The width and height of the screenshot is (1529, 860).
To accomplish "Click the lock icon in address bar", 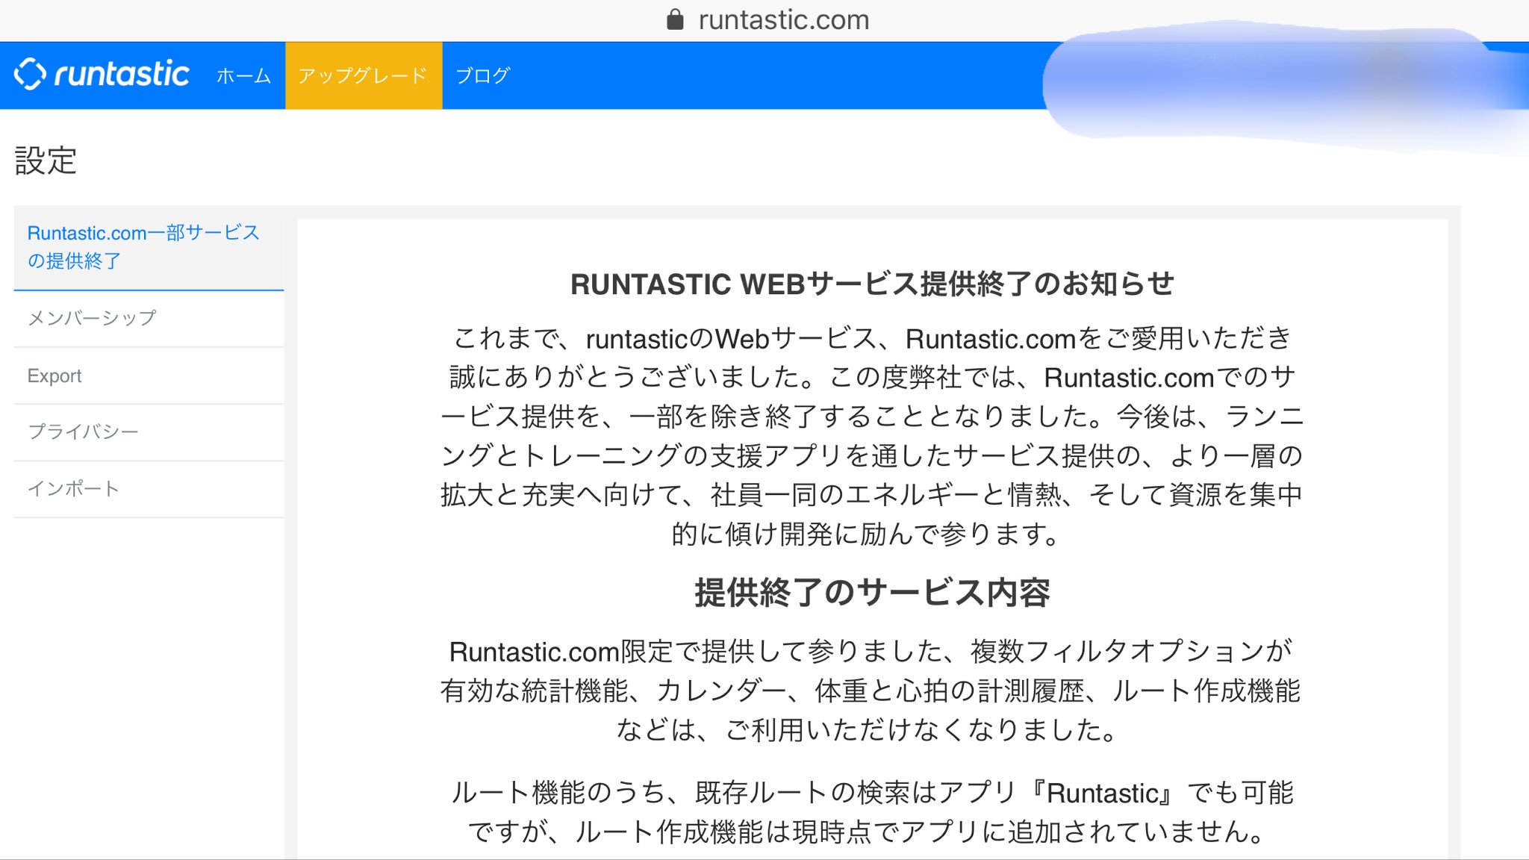I will 675,19.
